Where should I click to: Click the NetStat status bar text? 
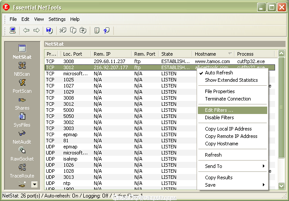coord(73,196)
